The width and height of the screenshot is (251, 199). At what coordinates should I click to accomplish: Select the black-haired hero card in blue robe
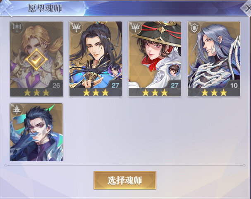click(96, 59)
